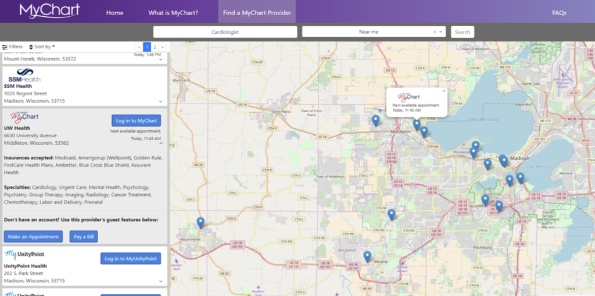Select the map pin above Verona

(367, 256)
